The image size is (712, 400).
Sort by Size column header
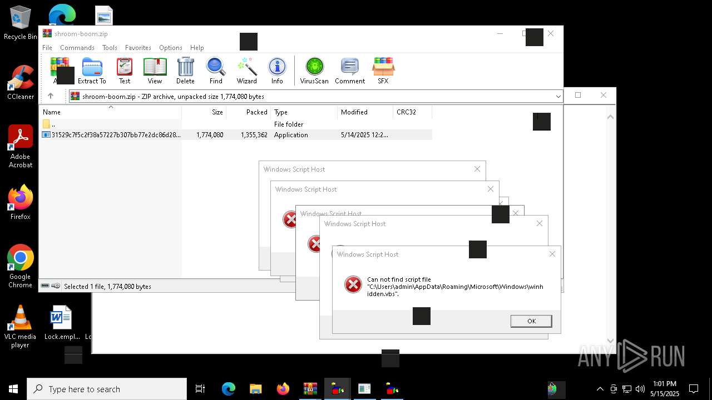(x=204, y=112)
